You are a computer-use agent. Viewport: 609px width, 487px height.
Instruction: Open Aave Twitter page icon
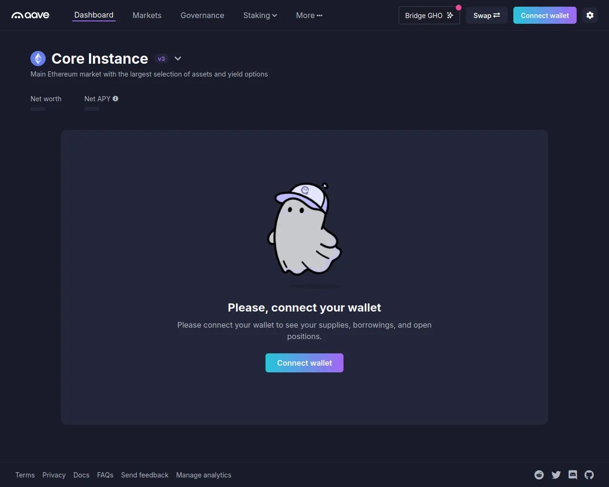(x=556, y=475)
